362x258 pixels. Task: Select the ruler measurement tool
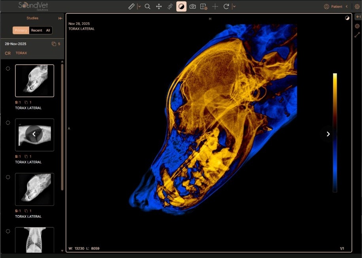coord(131,6)
